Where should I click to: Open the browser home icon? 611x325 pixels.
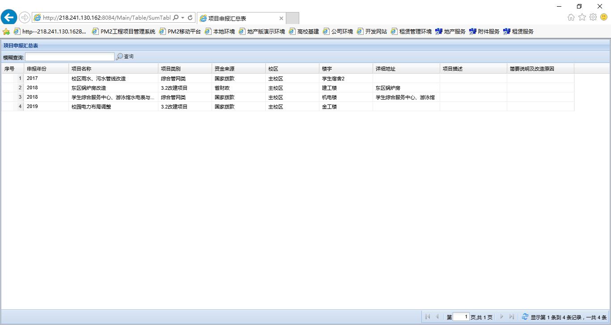point(571,17)
